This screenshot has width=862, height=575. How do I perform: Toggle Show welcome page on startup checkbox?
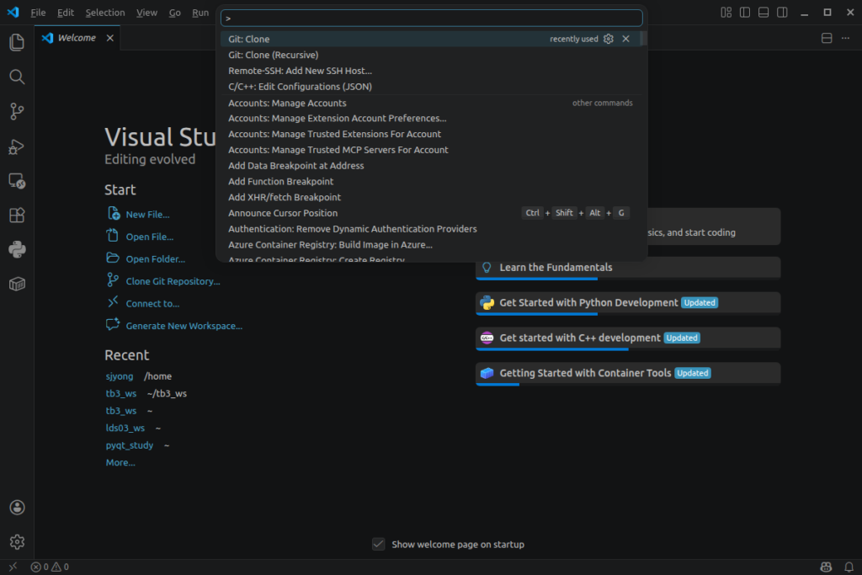pyautogui.click(x=378, y=544)
